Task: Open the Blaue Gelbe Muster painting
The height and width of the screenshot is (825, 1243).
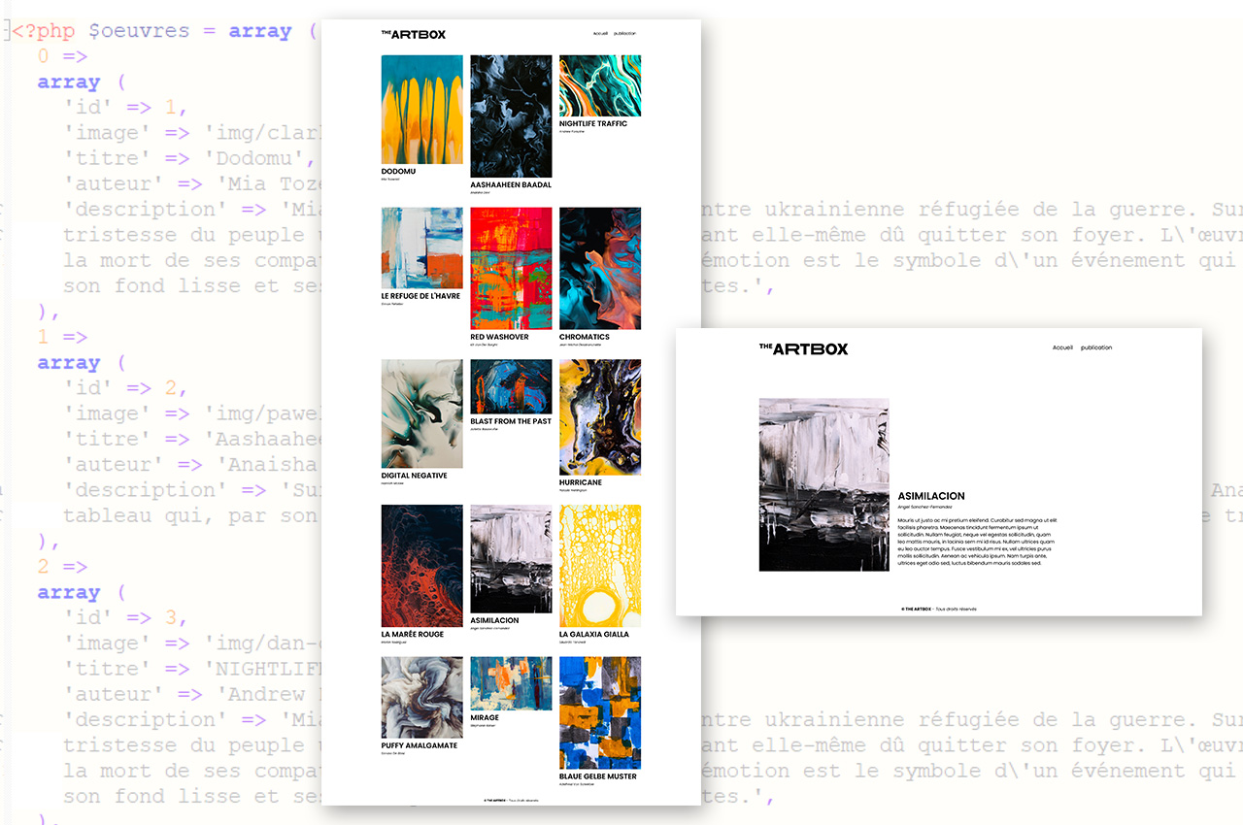Action: (600, 712)
